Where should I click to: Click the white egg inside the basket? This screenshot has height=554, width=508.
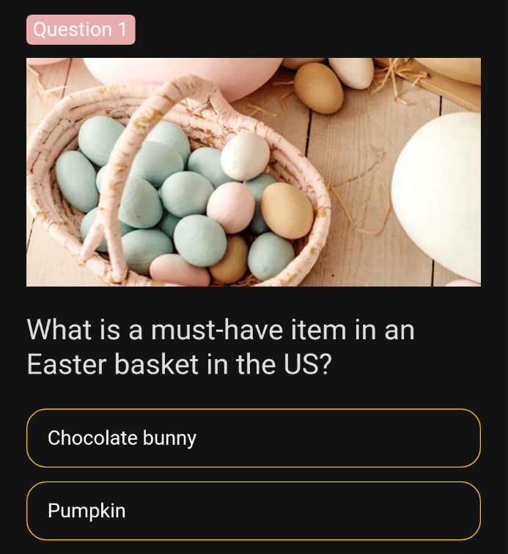point(245,156)
